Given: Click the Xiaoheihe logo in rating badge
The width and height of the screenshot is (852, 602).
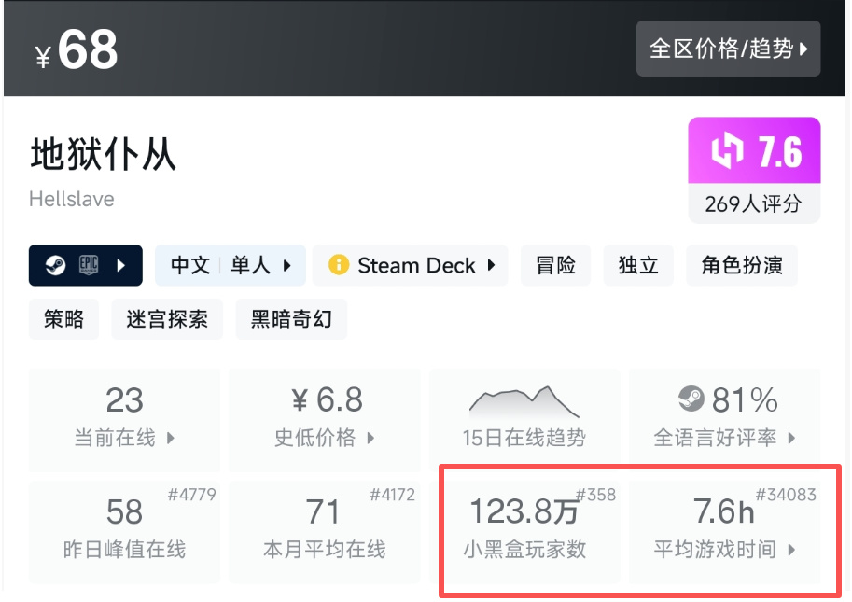Looking at the screenshot, I should (x=728, y=150).
